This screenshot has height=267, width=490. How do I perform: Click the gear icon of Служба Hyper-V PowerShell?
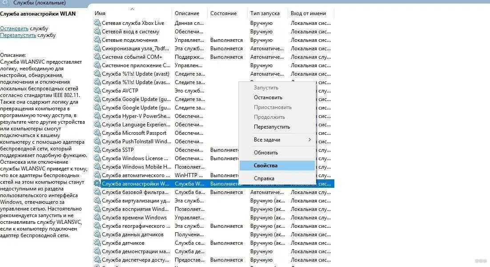click(96, 116)
